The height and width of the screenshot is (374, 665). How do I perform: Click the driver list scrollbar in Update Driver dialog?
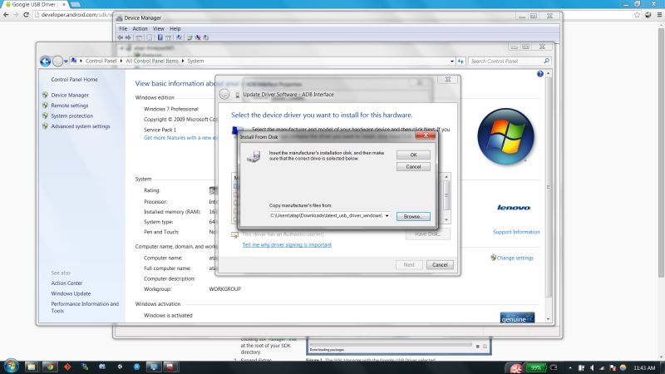446,195
